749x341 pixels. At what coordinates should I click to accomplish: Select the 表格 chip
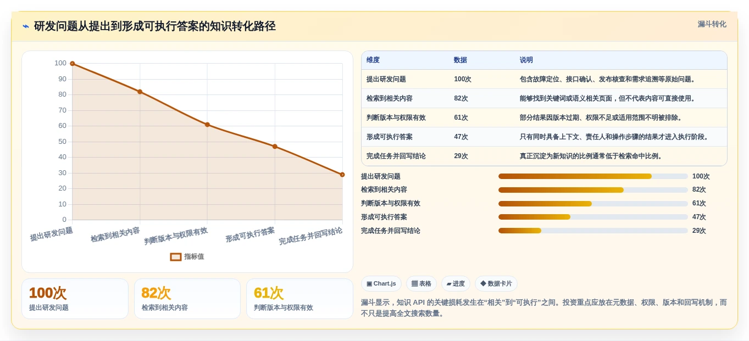(x=421, y=283)
